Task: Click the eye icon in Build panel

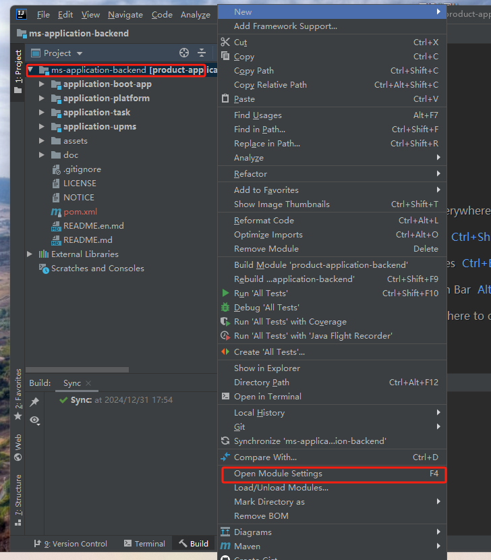Action: [35, 420]
